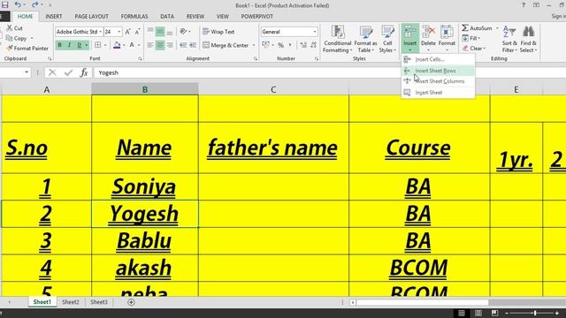Apply the fill color bucket
The height and width of the screenshot is (318, 566).
[117, 45]
